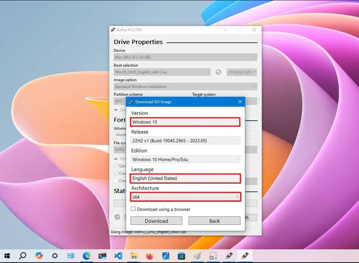
Task: Open the Language dropdown
Action: 185,178
